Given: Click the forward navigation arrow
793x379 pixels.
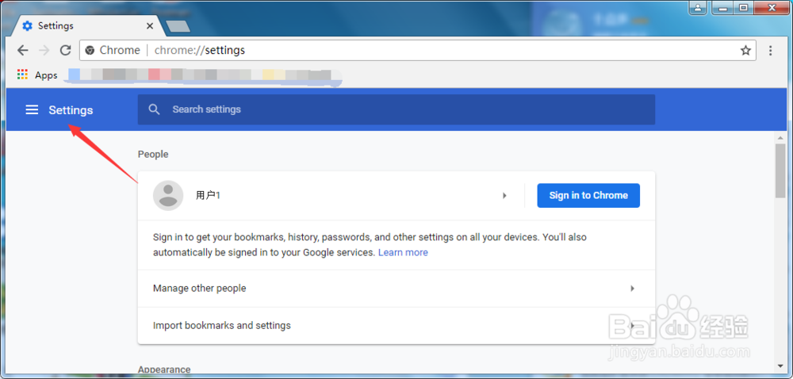Looking at the screenshot, I should [44, 50].
